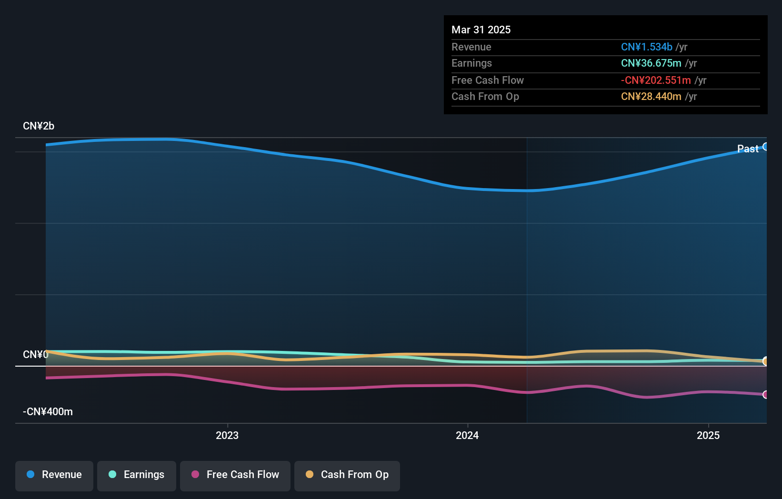Click the -CN¥400m y-axis label
This screenshot has height=499, width=782.
[x=48, y=412]
